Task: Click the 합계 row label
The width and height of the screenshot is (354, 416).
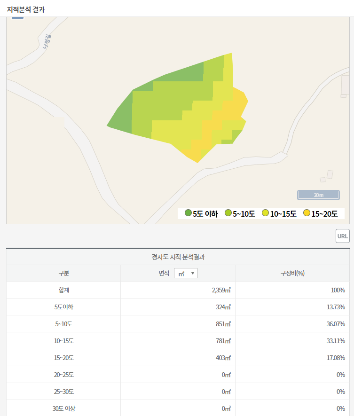Action: point(63,290)
